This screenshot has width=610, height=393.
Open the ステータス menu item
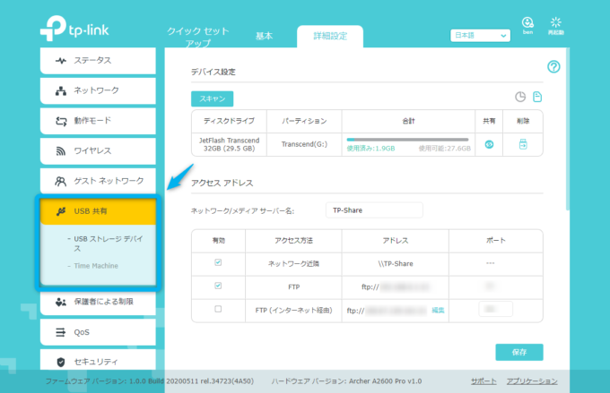point(98,61)
